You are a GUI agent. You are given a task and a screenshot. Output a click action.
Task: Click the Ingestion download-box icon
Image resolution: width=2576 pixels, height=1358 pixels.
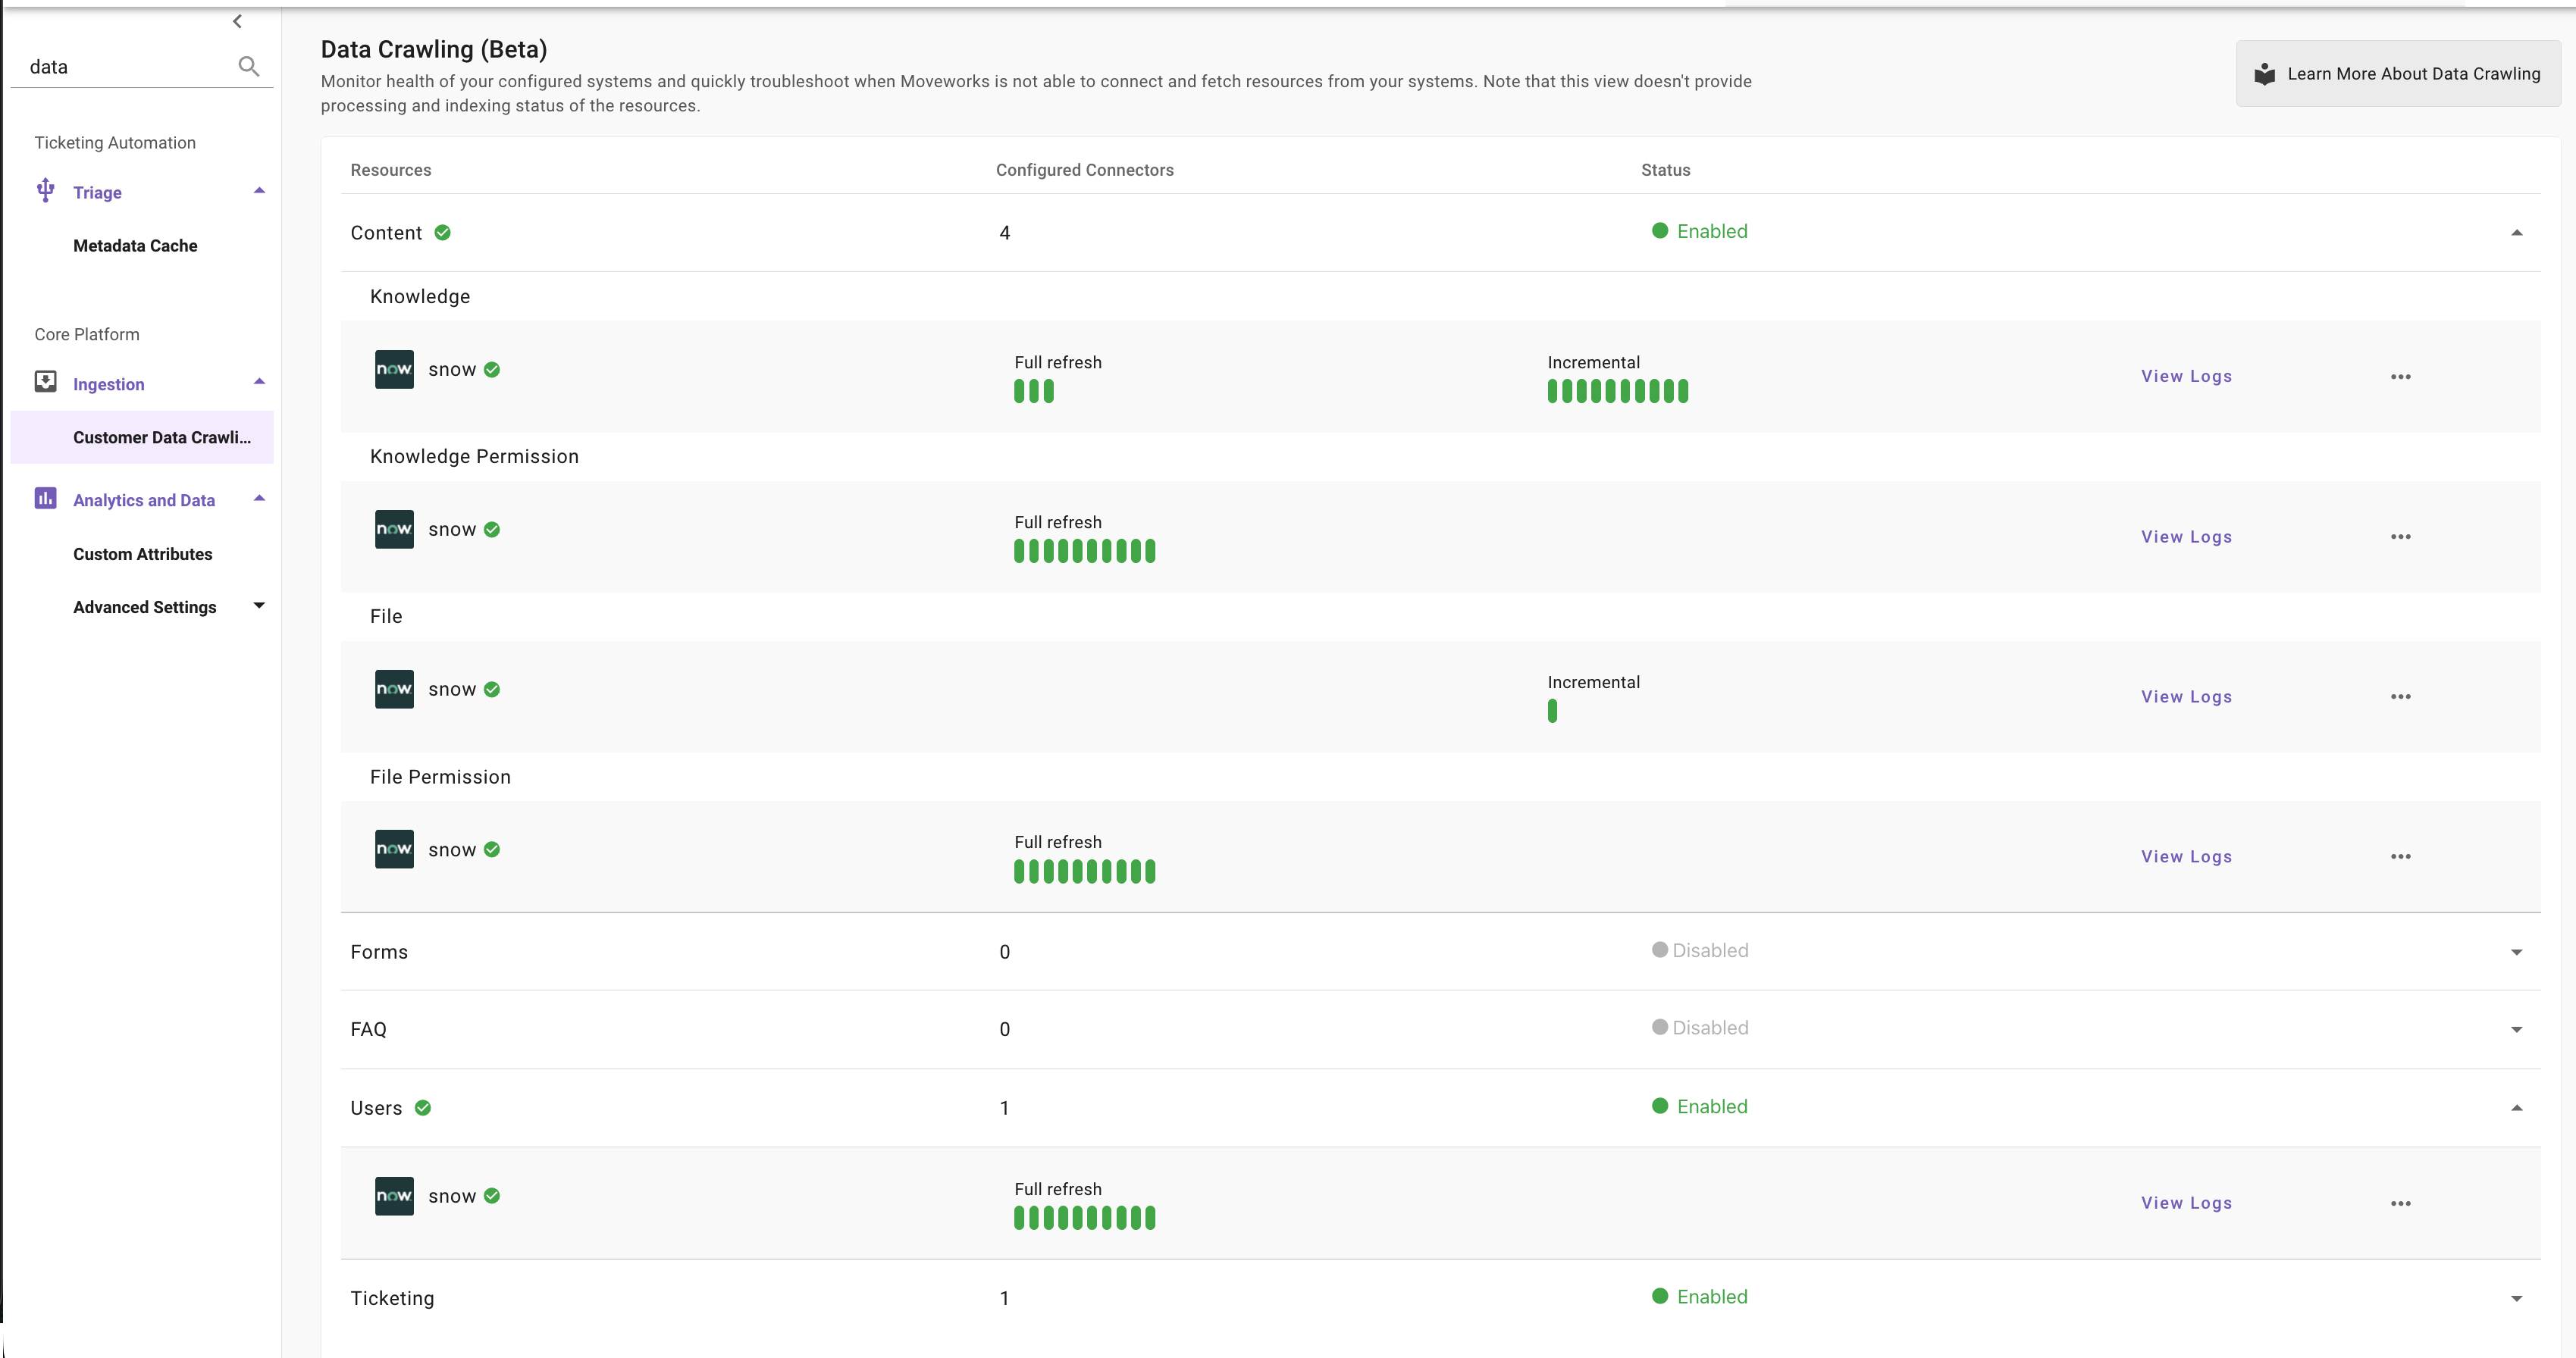coord(45,382)
